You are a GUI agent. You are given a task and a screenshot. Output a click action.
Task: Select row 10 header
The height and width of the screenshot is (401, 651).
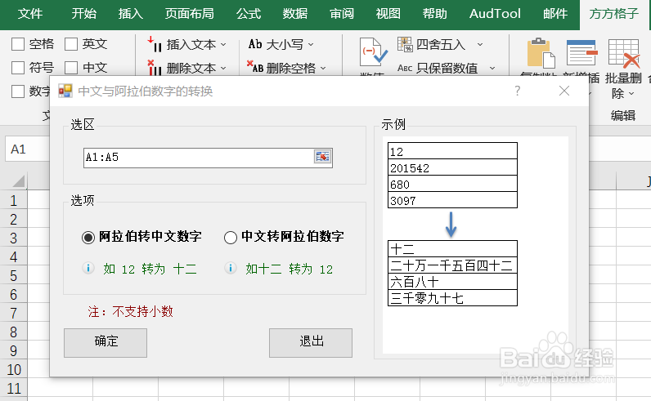14,369
